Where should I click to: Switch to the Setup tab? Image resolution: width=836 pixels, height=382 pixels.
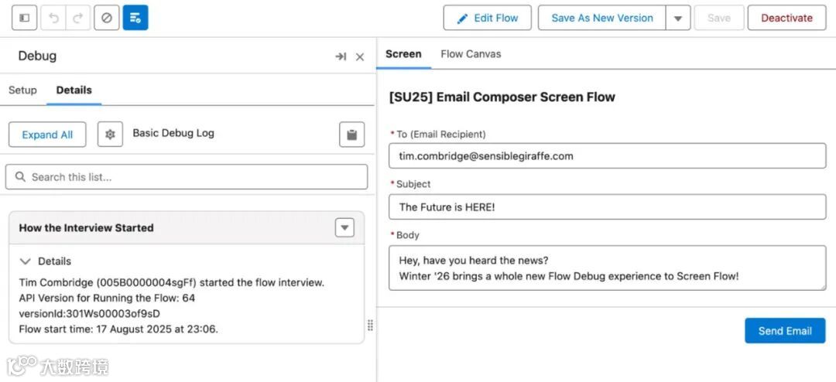[x=22, y=90]
